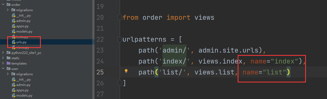Collapse the user folder chevron
This screenshot has height=99, width=327.
coord(3,69)
